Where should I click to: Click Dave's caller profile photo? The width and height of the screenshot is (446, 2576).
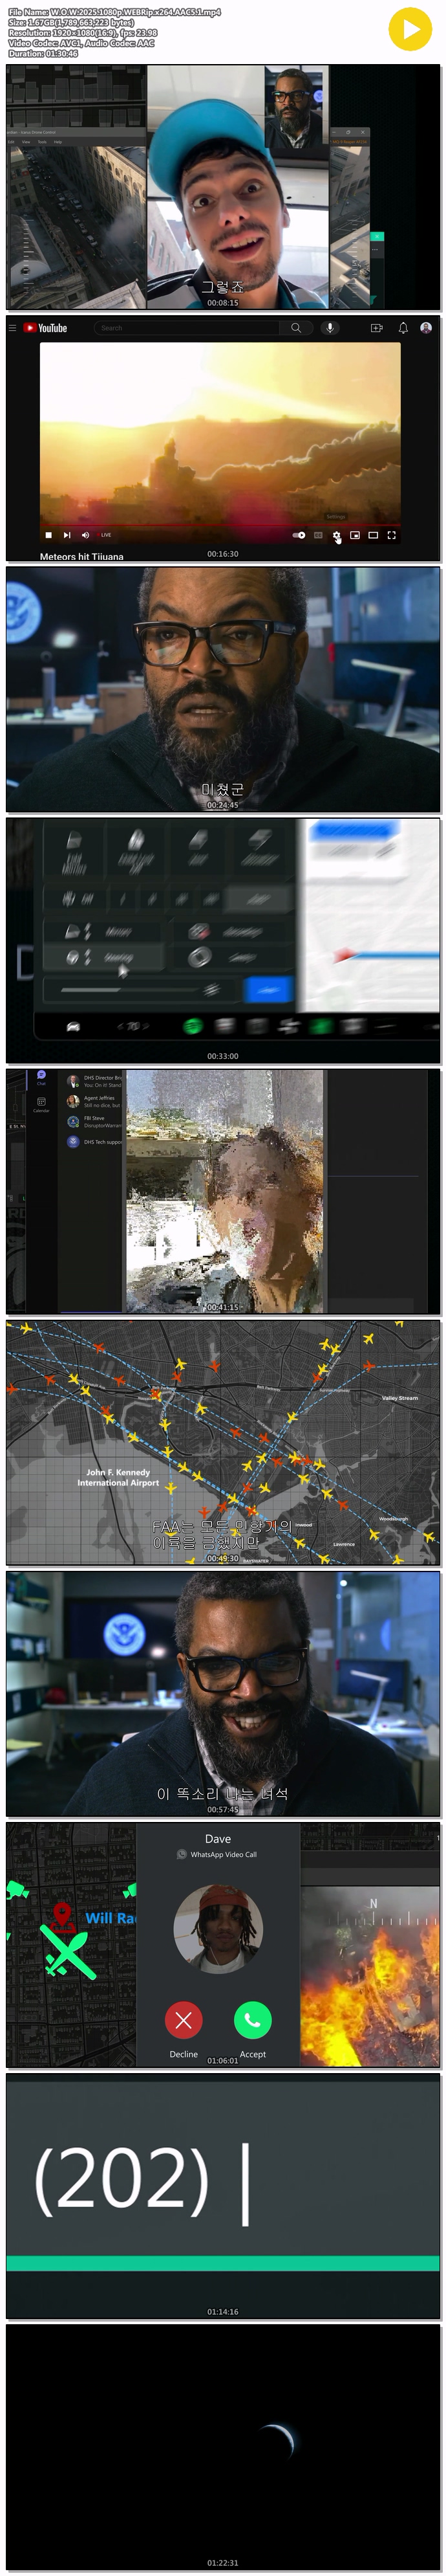(x=218, y=1929)
